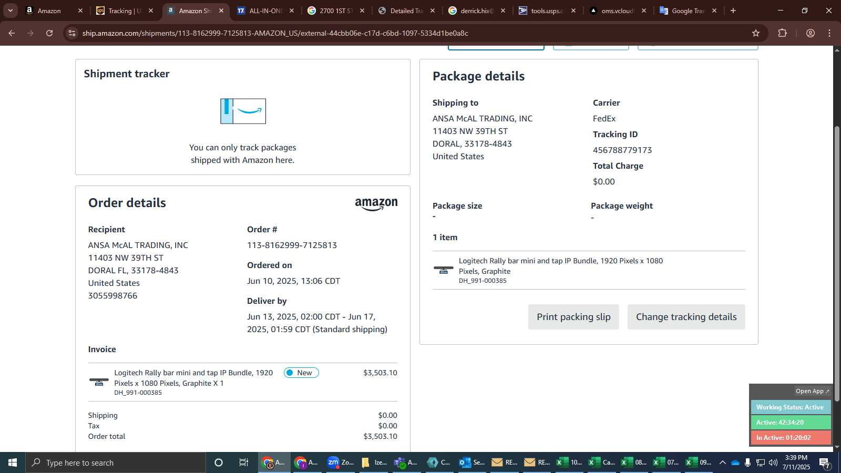
Task: Click Print packing slip button
Action: coord(573,317)
